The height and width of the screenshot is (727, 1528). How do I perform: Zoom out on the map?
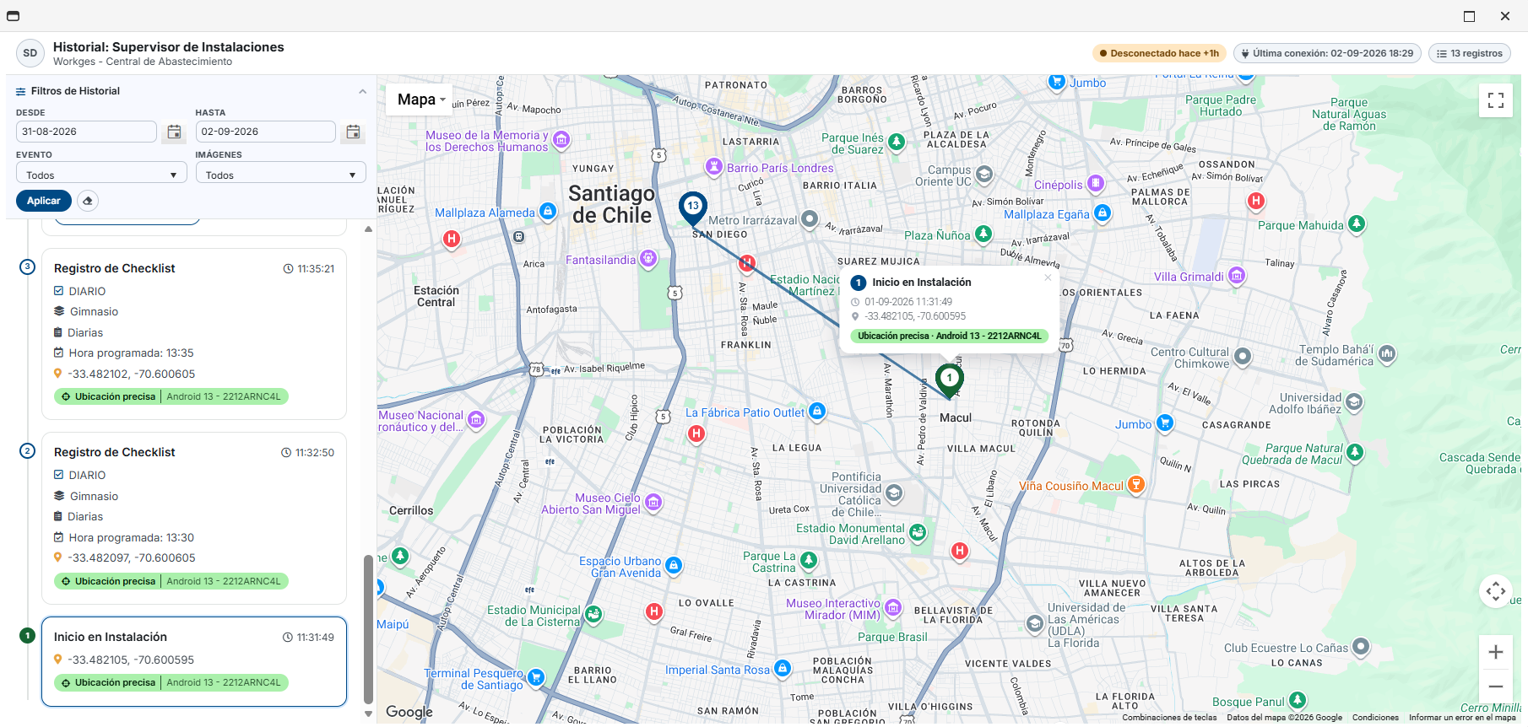coord(1496,687)
